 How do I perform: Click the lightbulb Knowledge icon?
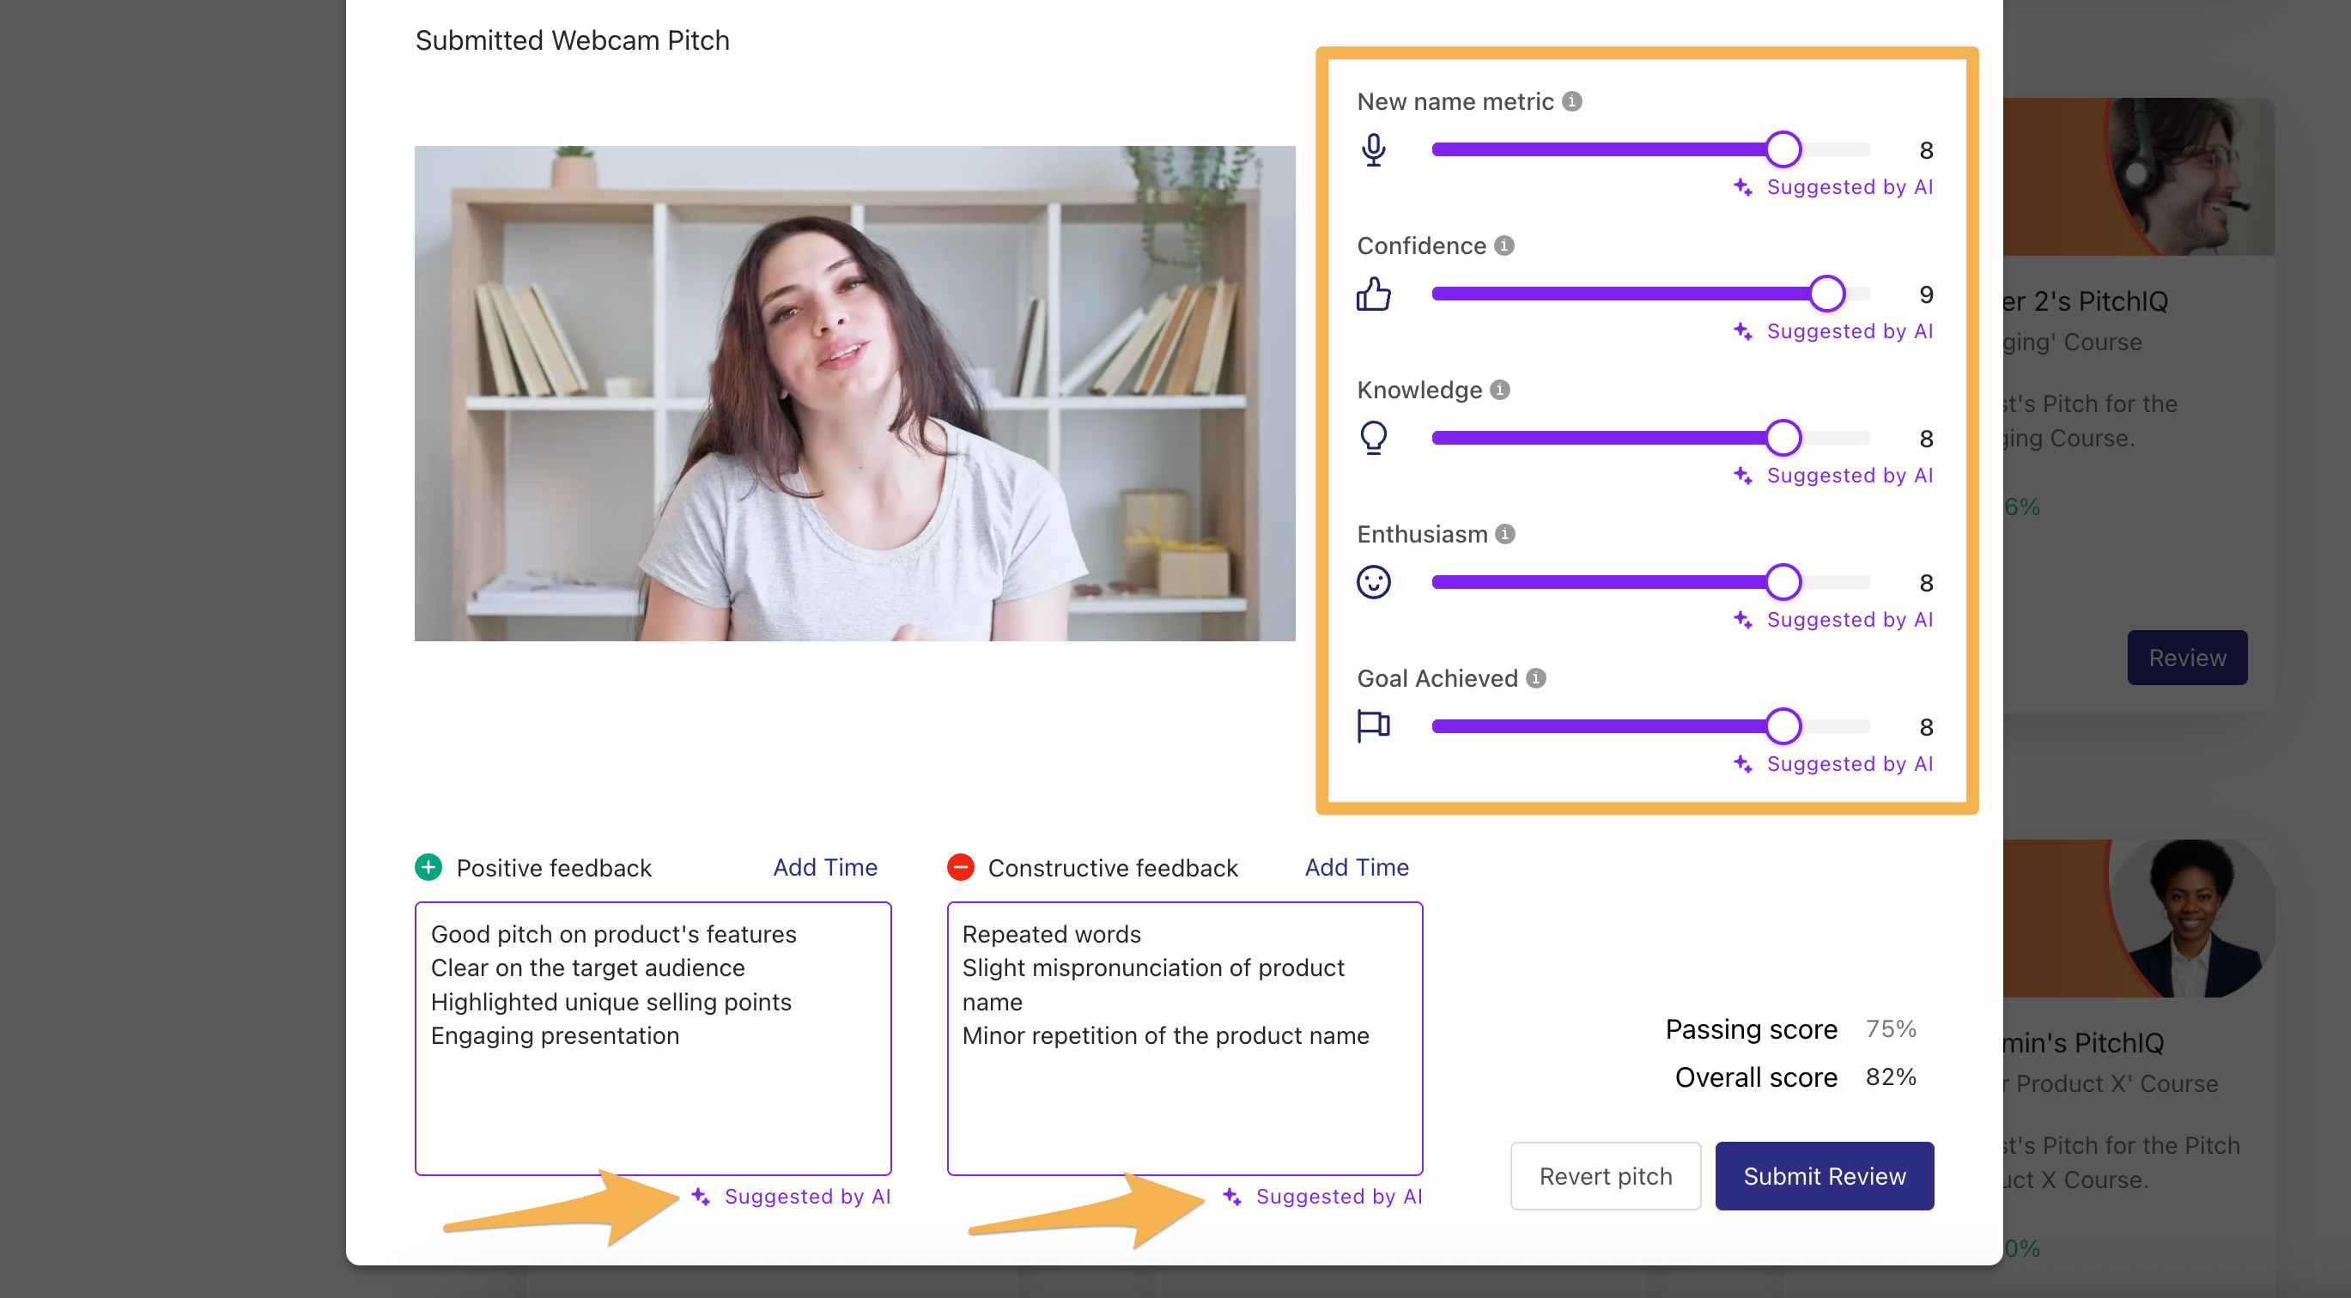1373,438
